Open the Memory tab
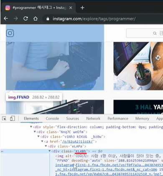 coord(142,118)
